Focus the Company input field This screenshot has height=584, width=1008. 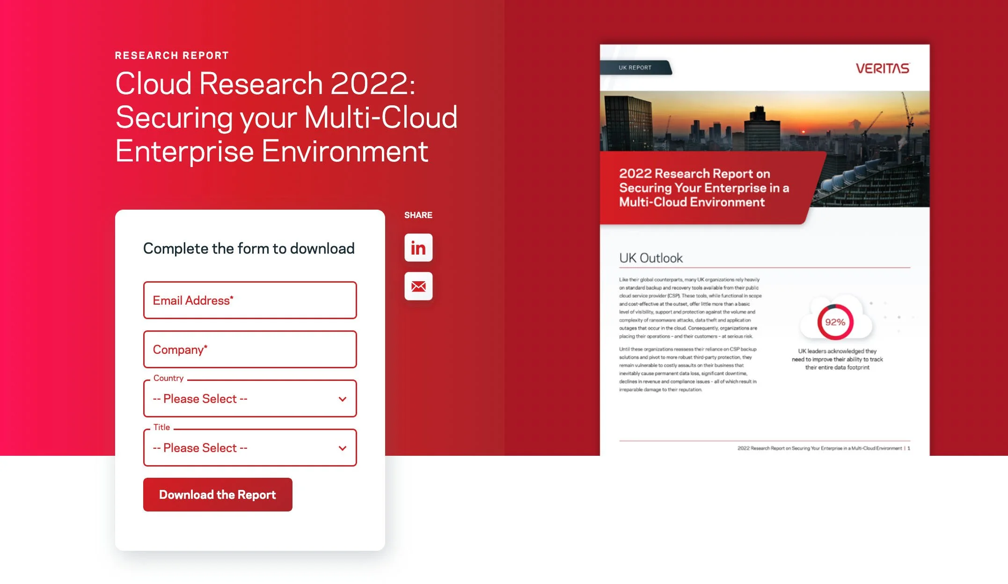tap(250, 350)
